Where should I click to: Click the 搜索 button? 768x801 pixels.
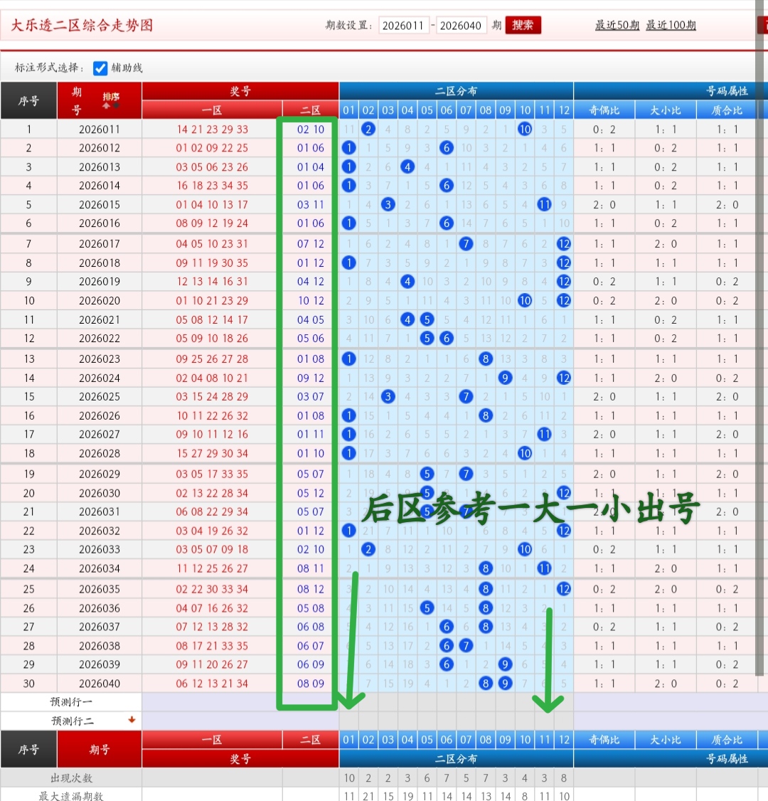click(523, 25)
